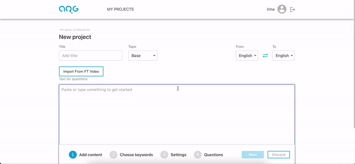Open the Topic dropdown showing Base
This screenshot has height=164, width=355.
click(143, 56)
